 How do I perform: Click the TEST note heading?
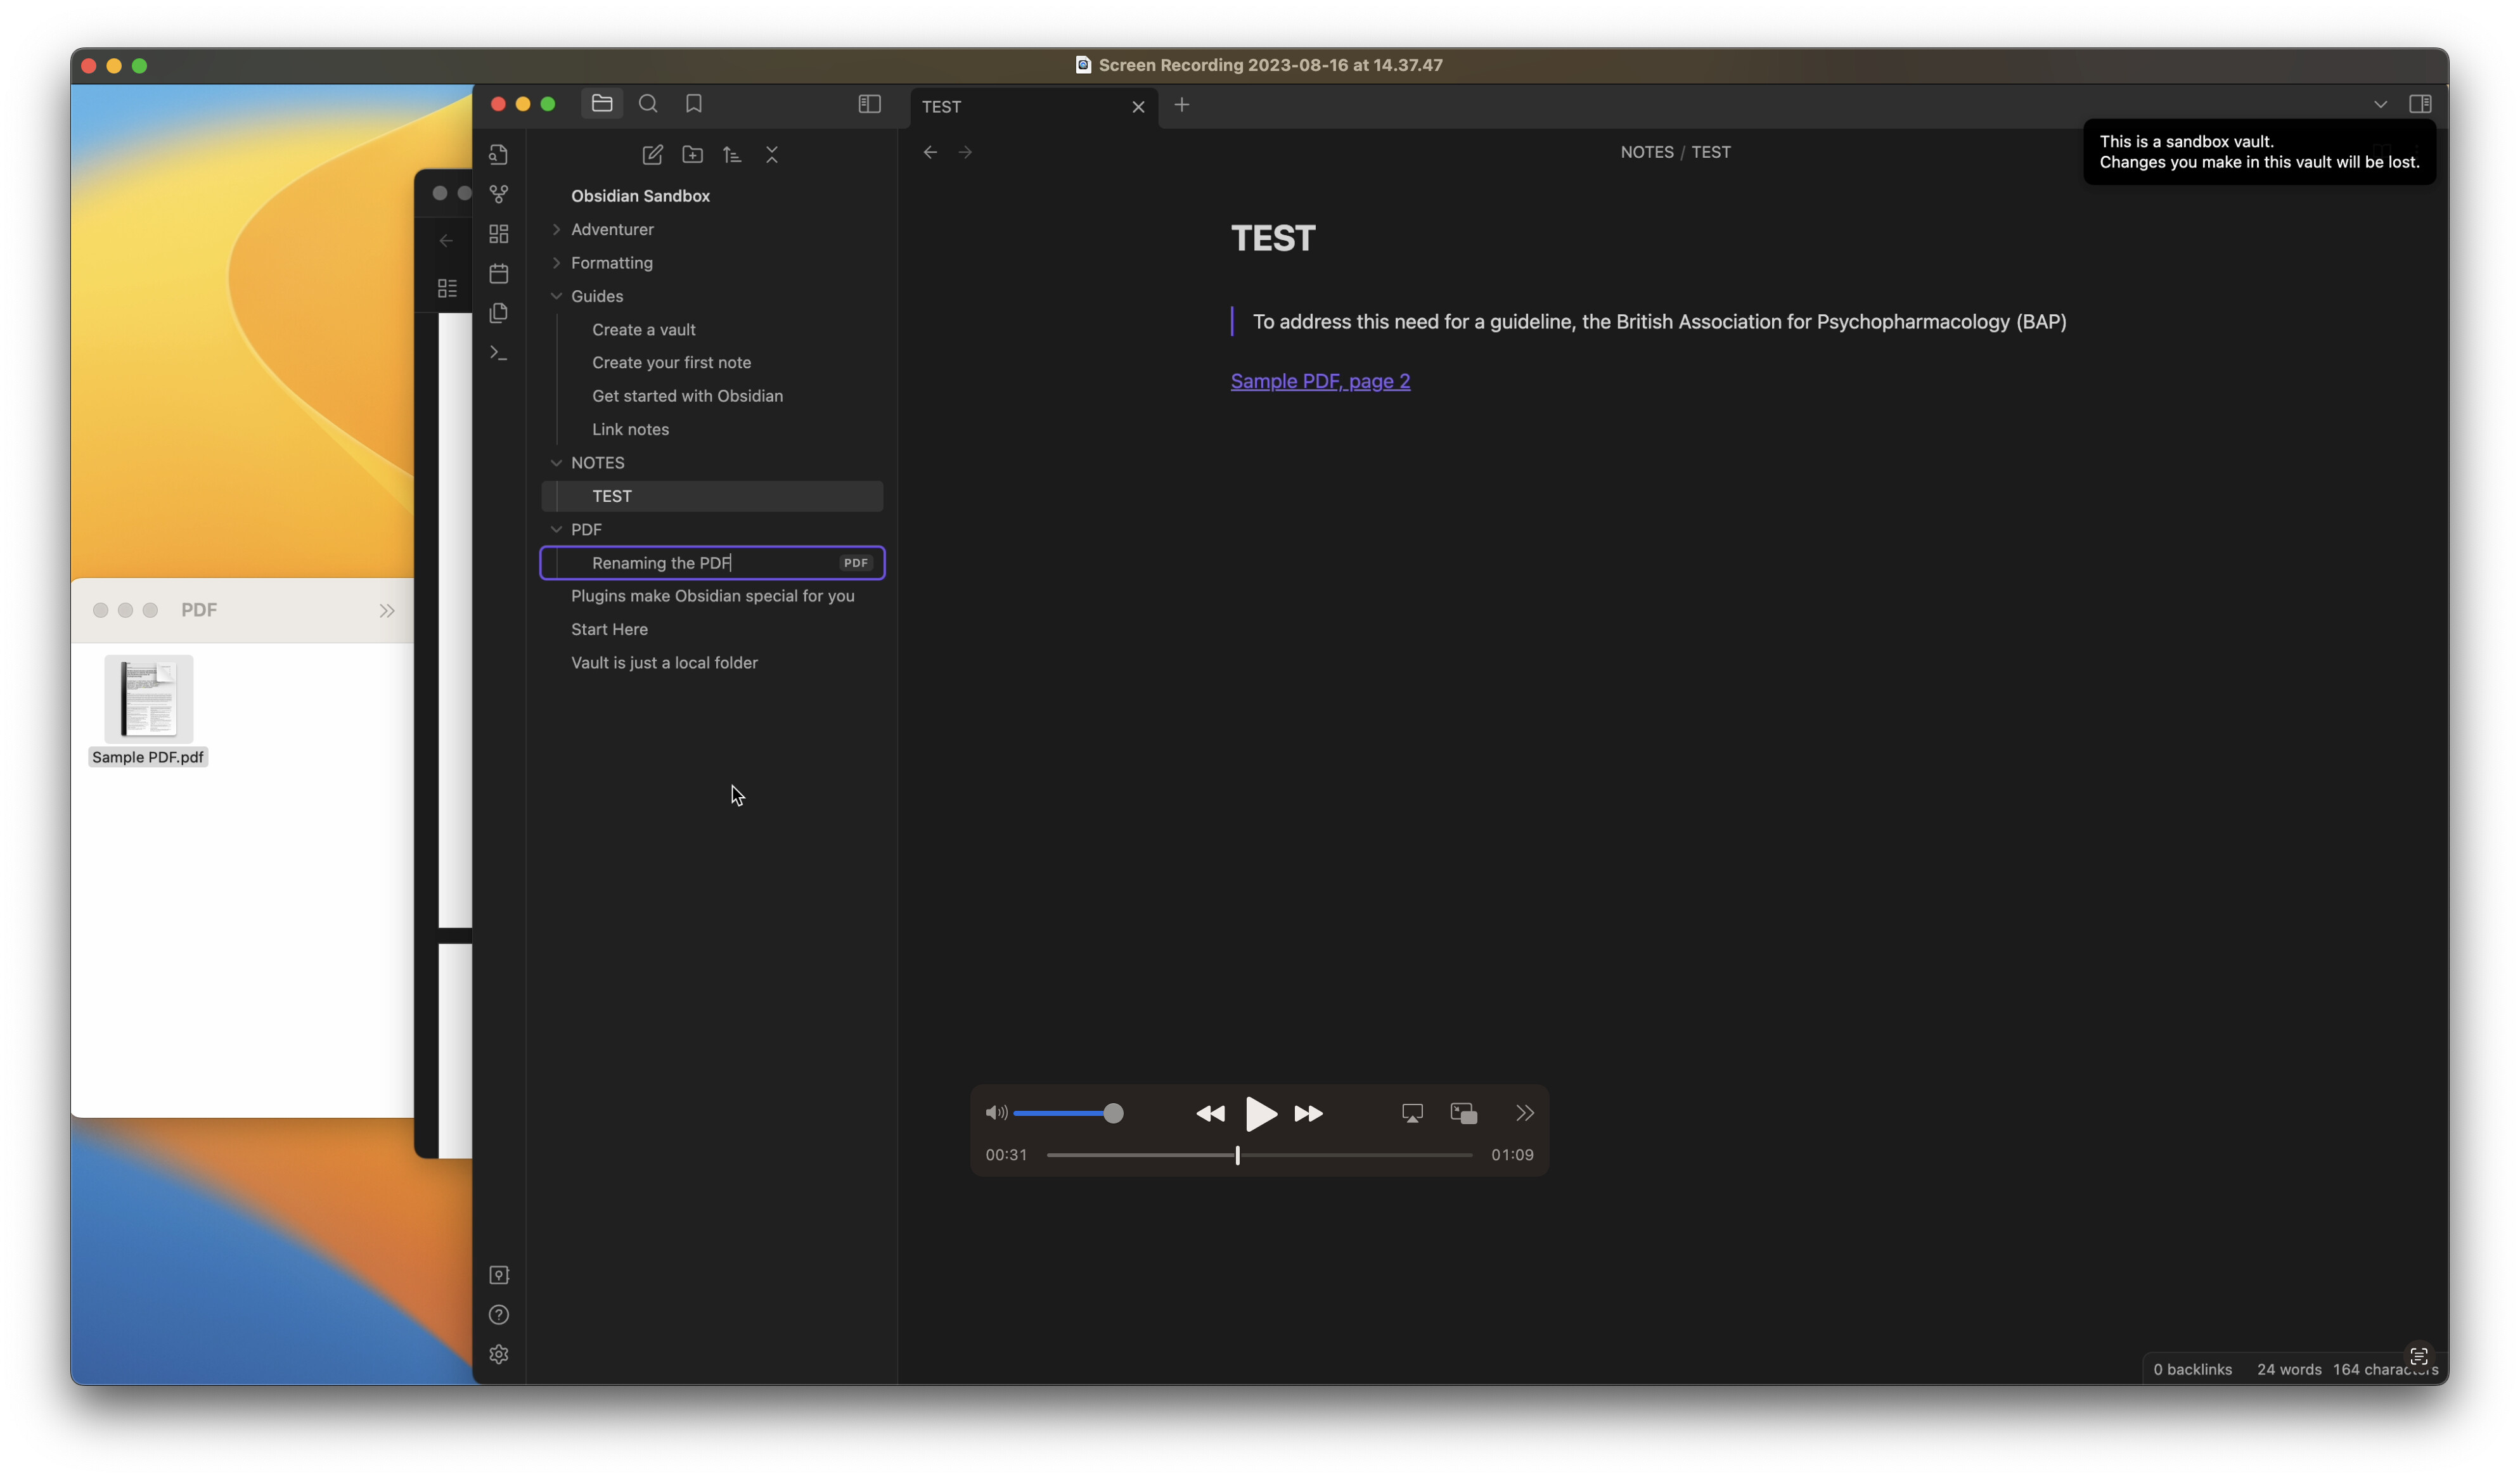tap(1273, 238)
